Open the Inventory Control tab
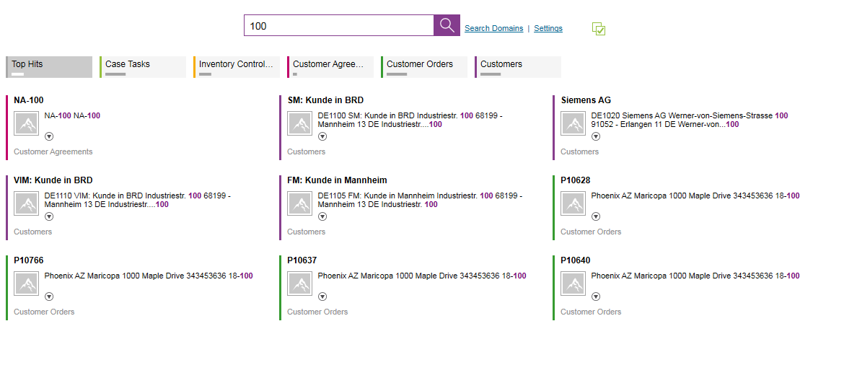This screenshot has height=391, width=857. tap(237, 66)
